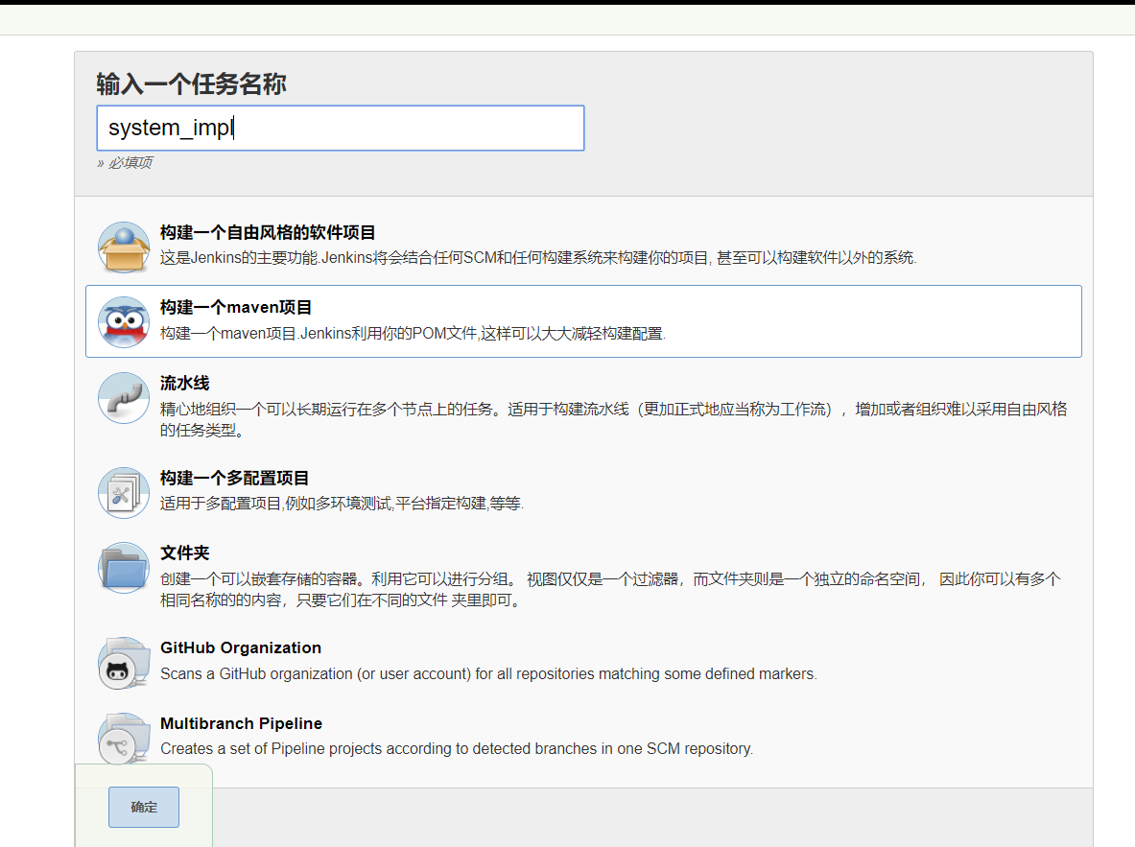Select the Multibranch Pipeline title
This screenshot has height=847, width=1135.
point(241,723)
